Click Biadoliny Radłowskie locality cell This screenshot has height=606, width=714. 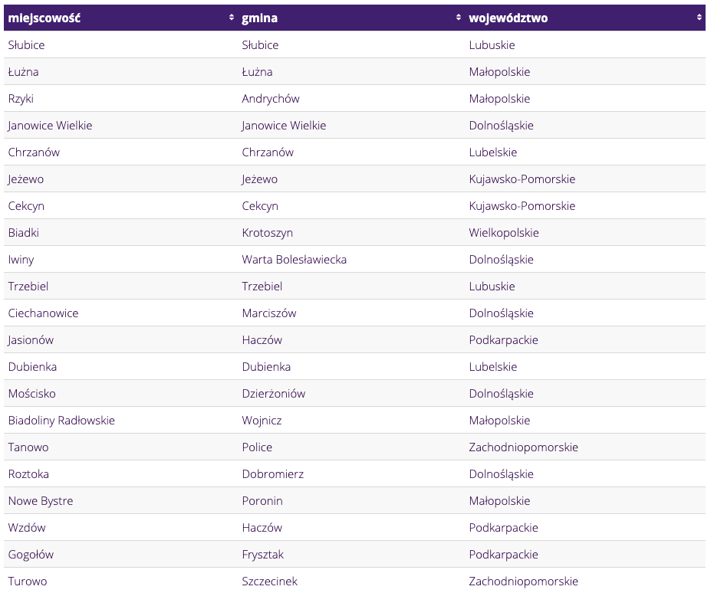tap(61, 421)
